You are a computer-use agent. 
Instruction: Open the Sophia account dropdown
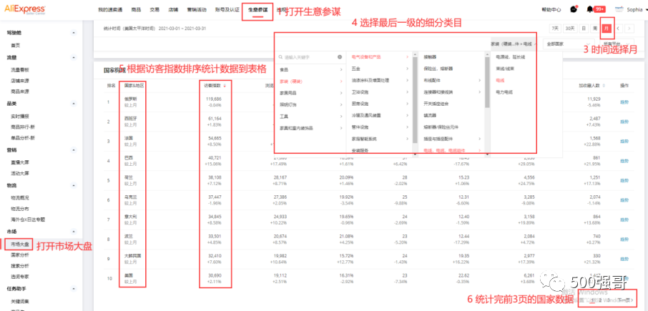pos(630,9)
